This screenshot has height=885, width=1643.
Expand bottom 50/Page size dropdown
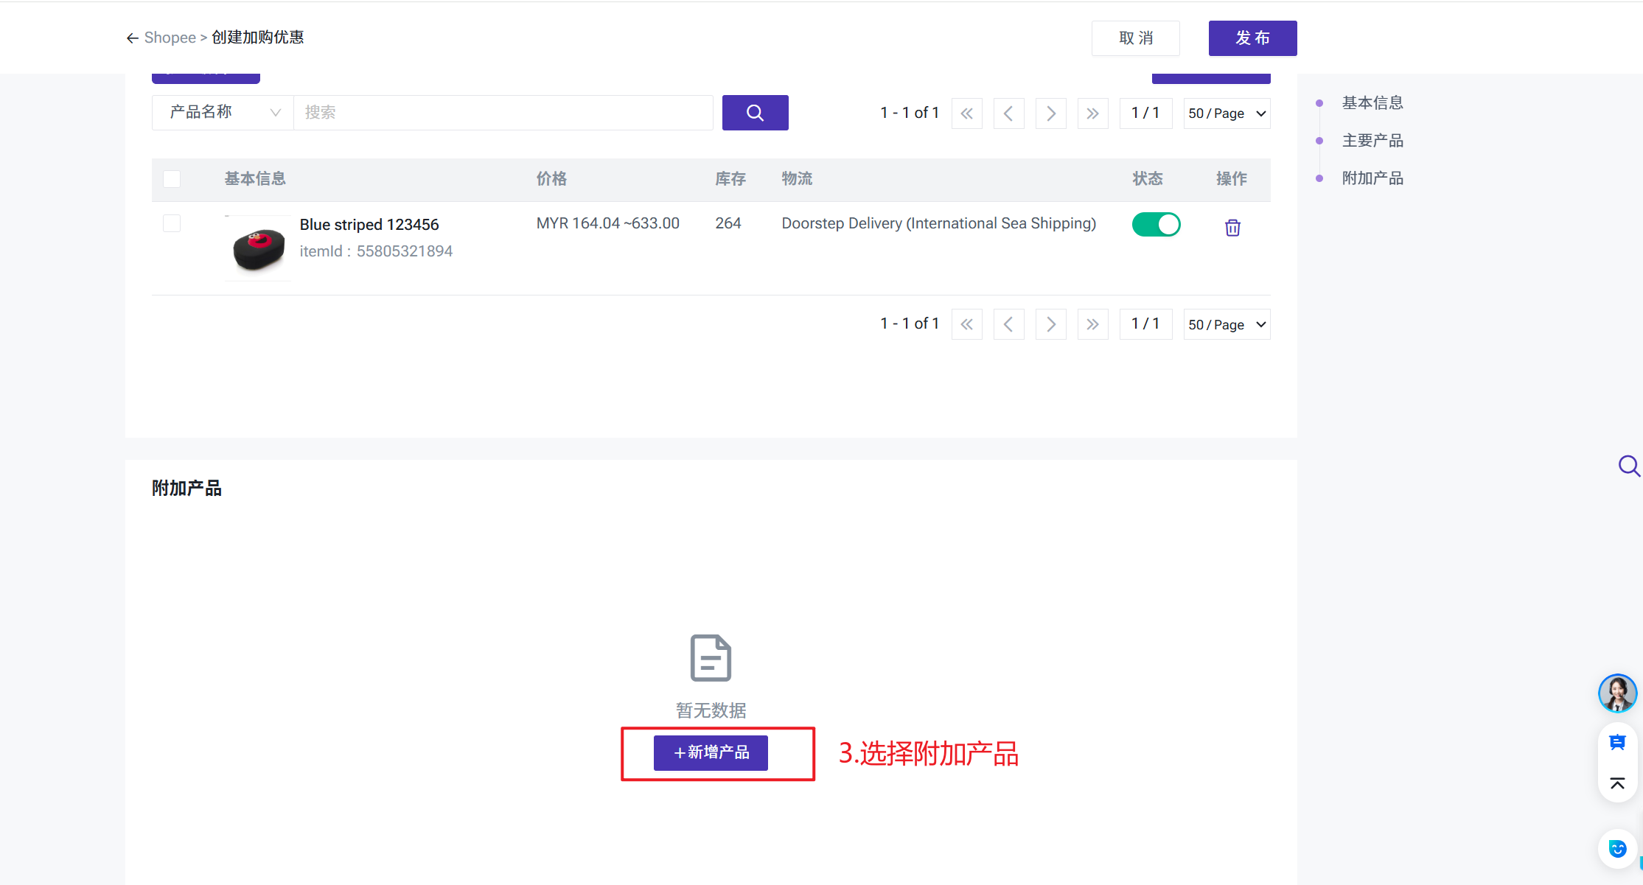[1227, 324]
